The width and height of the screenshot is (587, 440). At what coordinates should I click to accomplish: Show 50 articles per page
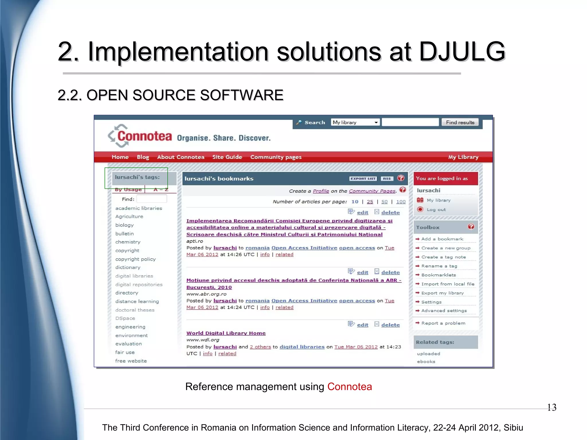coord(384,202)
